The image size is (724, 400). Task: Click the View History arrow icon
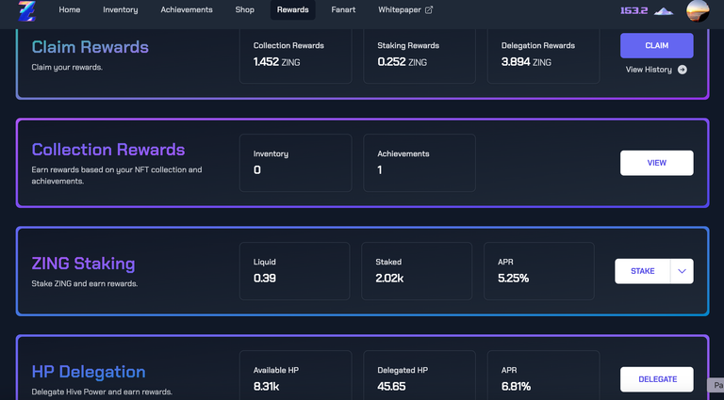(682, 70)
